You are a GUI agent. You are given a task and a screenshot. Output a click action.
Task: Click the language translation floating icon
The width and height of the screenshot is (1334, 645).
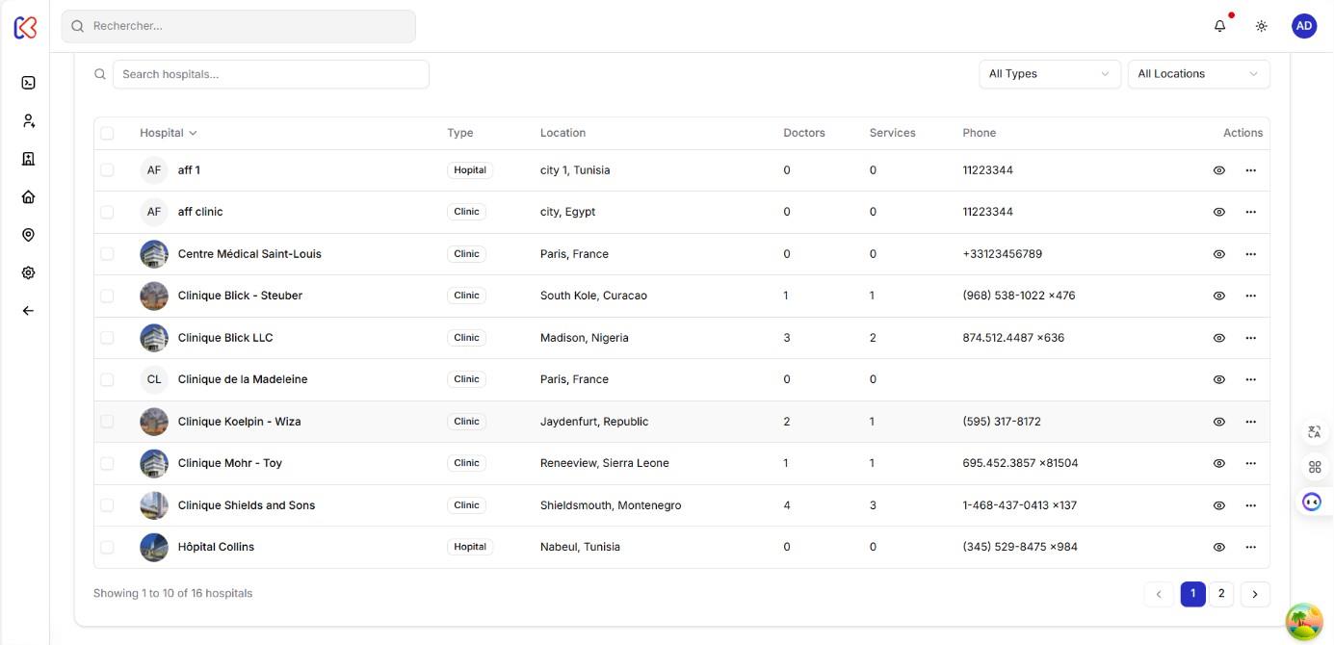(1315, 431)
